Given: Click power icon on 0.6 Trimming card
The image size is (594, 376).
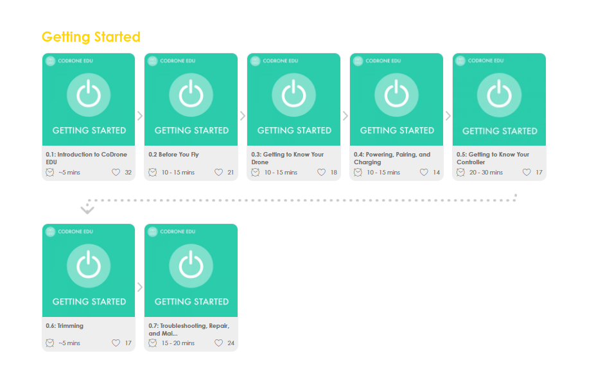Looking at the screenshot, I should pos(89,266).
